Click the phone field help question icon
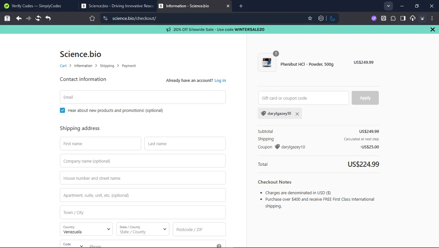Viewport: 439px width, 248px height. [x=219, y=246]
